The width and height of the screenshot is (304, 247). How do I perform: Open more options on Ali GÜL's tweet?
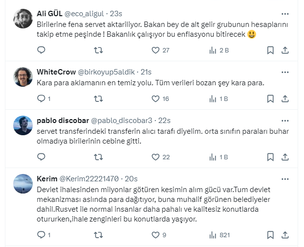pos(285,13)
